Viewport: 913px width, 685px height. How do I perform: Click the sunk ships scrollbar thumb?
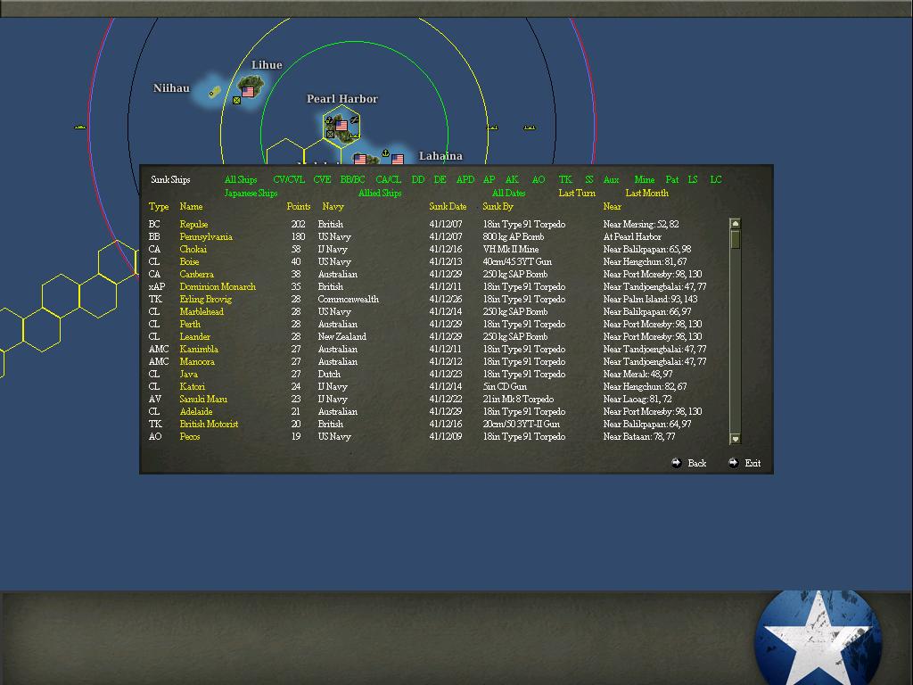736,240
